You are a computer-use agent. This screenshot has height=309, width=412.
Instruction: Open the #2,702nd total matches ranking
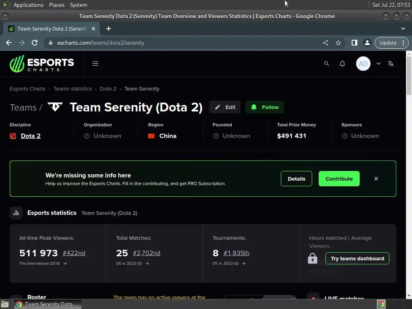pyautogui.click(x=146, y=253)
